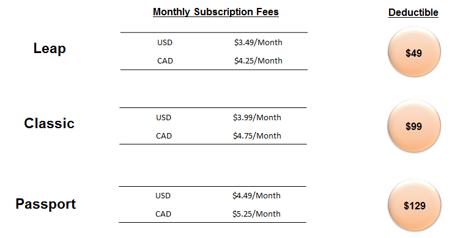Screen dimensions: 474x238
Task: Click the $99 deductible circle
Action: (414, 126)
